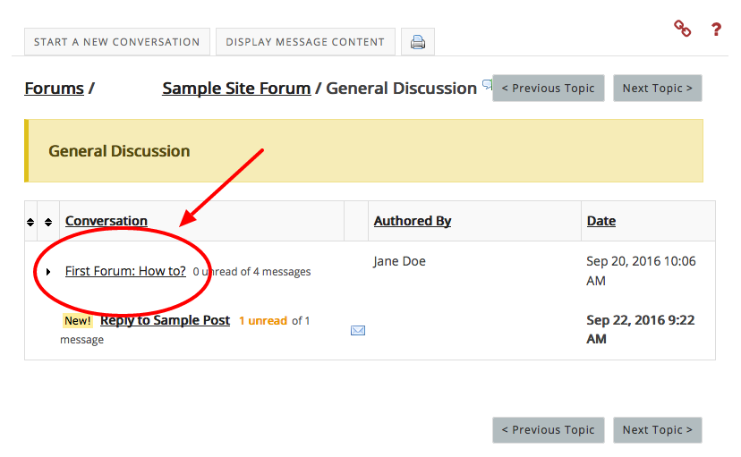Open Reply to Sample Post conversation

pos(165,320)
